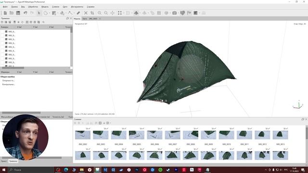Screen dimensions: 308x173
Task: Toggle markers display with the flag icon
Action: (x=189, y=13)
